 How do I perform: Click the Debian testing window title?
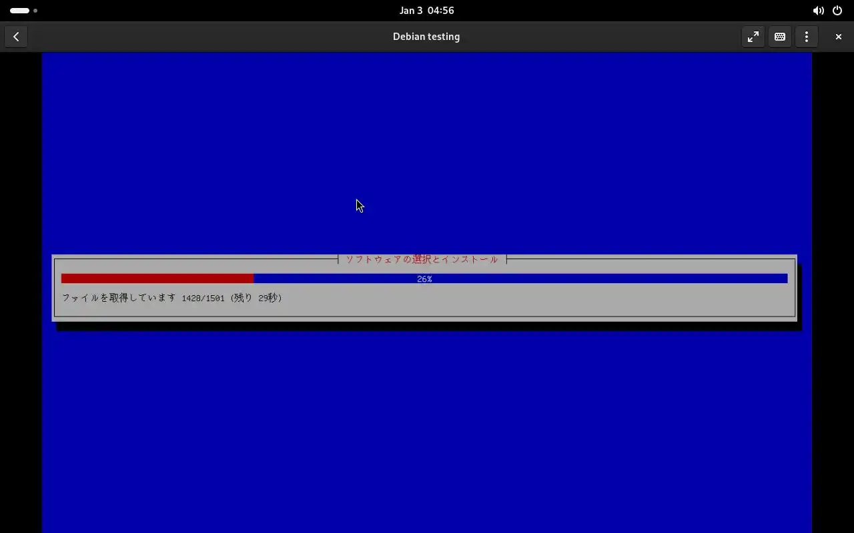pos(426,37)
